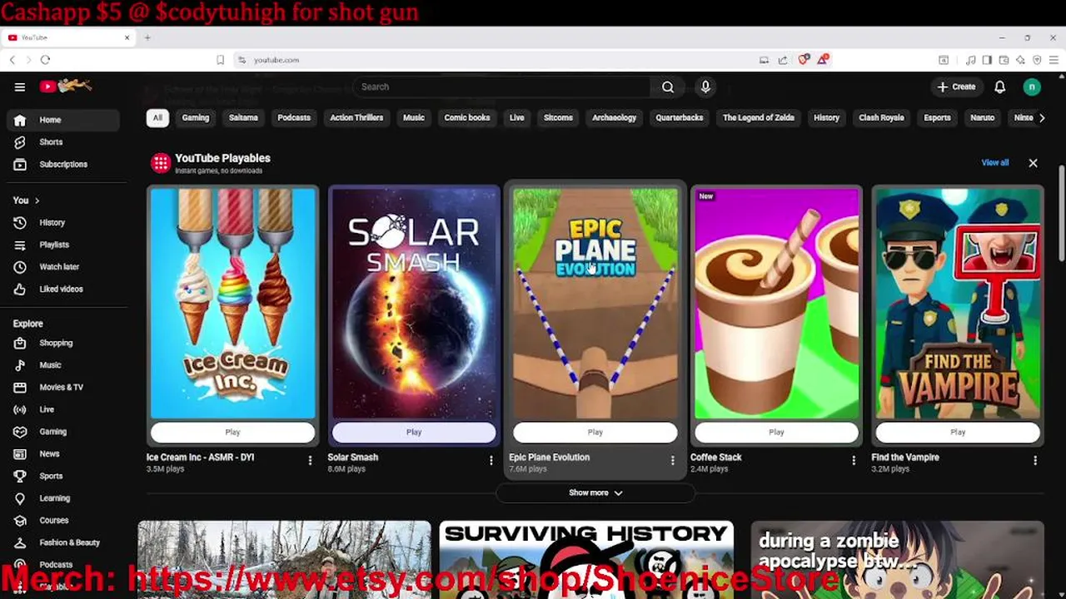
Task: Open options for Coffee Stack game
Action: click(x=854, y=460)
